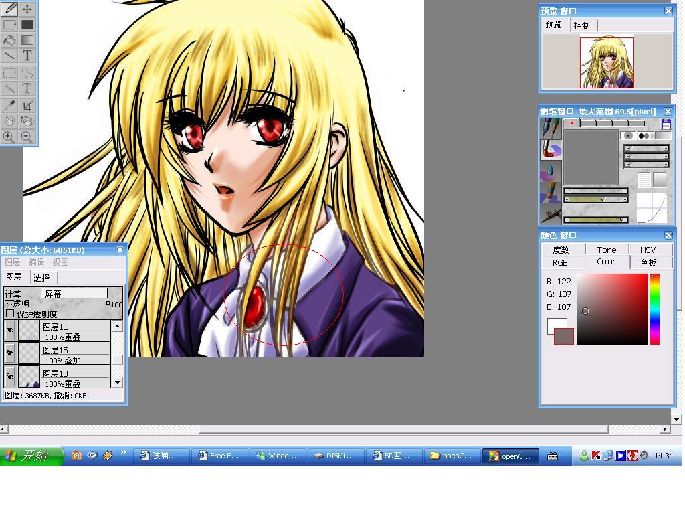685x514 pixels.
Task: Open the Tone tab in the color window
Action: pos(607,250)
